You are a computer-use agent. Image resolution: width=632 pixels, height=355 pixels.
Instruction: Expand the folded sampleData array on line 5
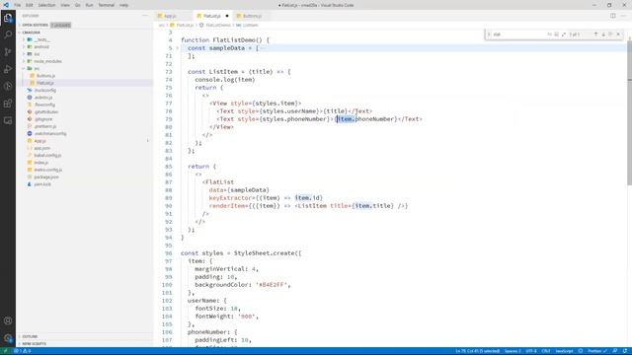tap(177, 48)
